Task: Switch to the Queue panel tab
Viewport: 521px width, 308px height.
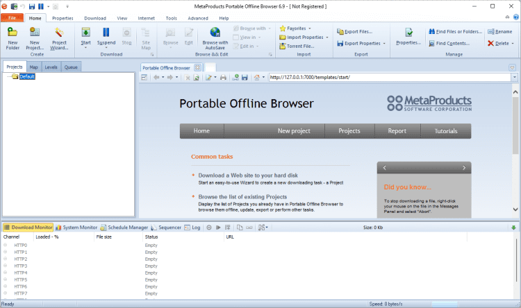Action: point(72,67)
